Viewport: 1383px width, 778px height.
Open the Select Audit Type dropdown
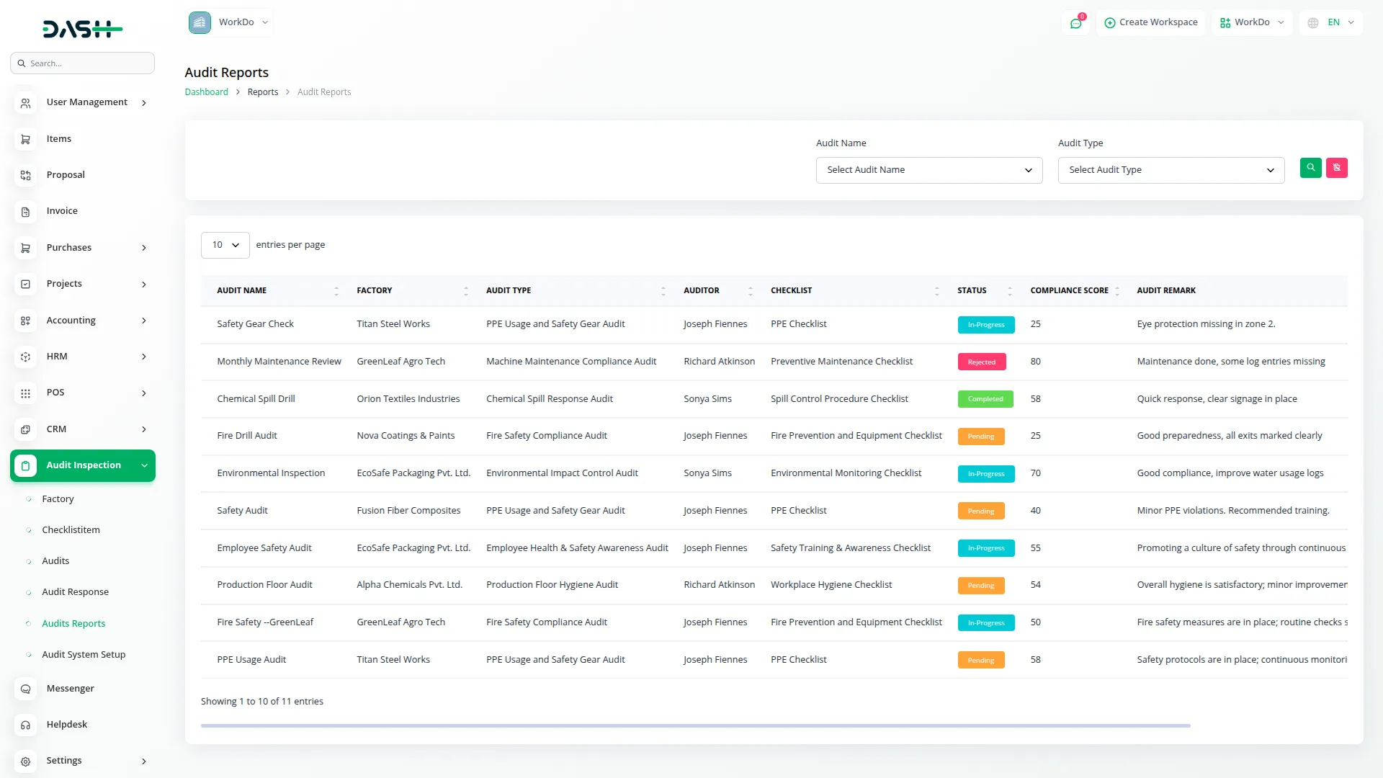click(1171, 170)
